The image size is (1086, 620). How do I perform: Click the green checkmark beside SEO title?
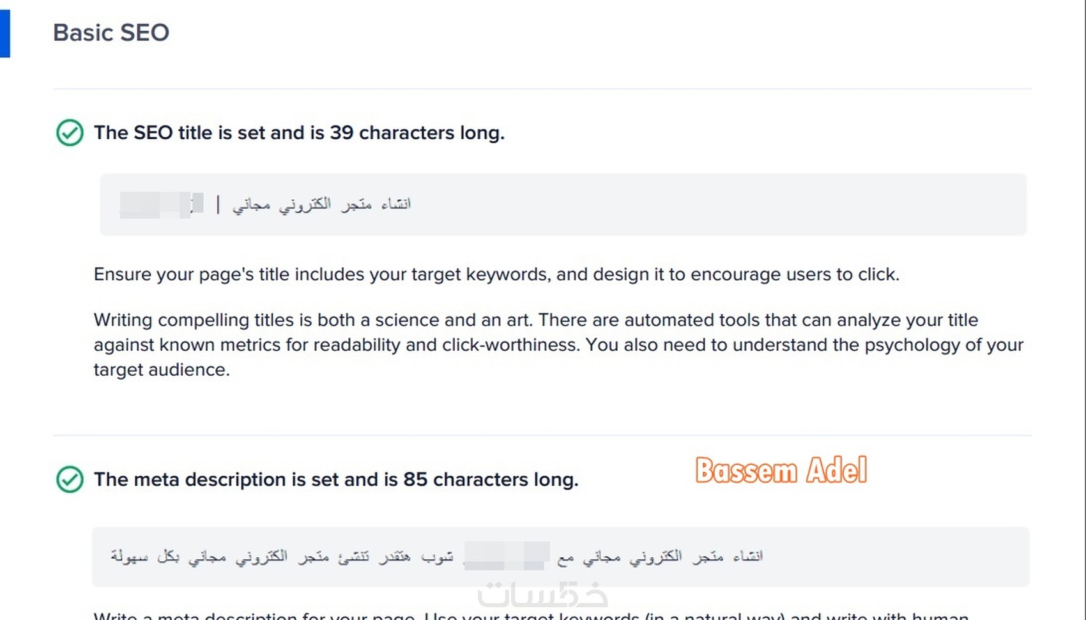point(70,133)
